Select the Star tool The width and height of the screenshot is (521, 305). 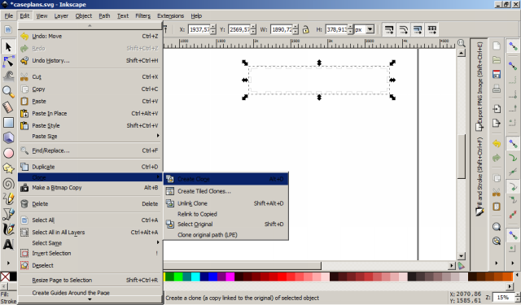[x=8, y=168]
